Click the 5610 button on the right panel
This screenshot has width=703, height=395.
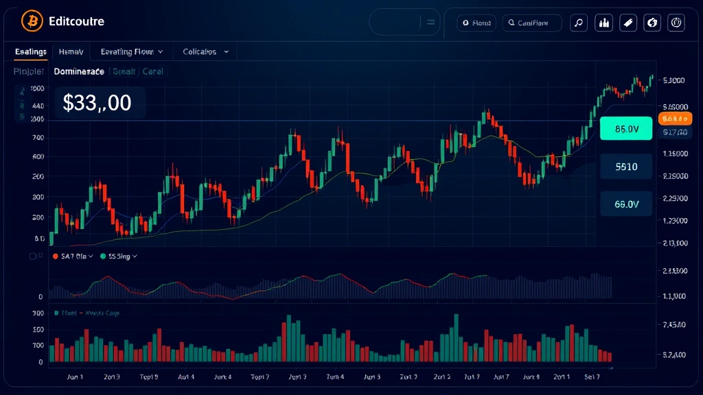coord(625,166)
